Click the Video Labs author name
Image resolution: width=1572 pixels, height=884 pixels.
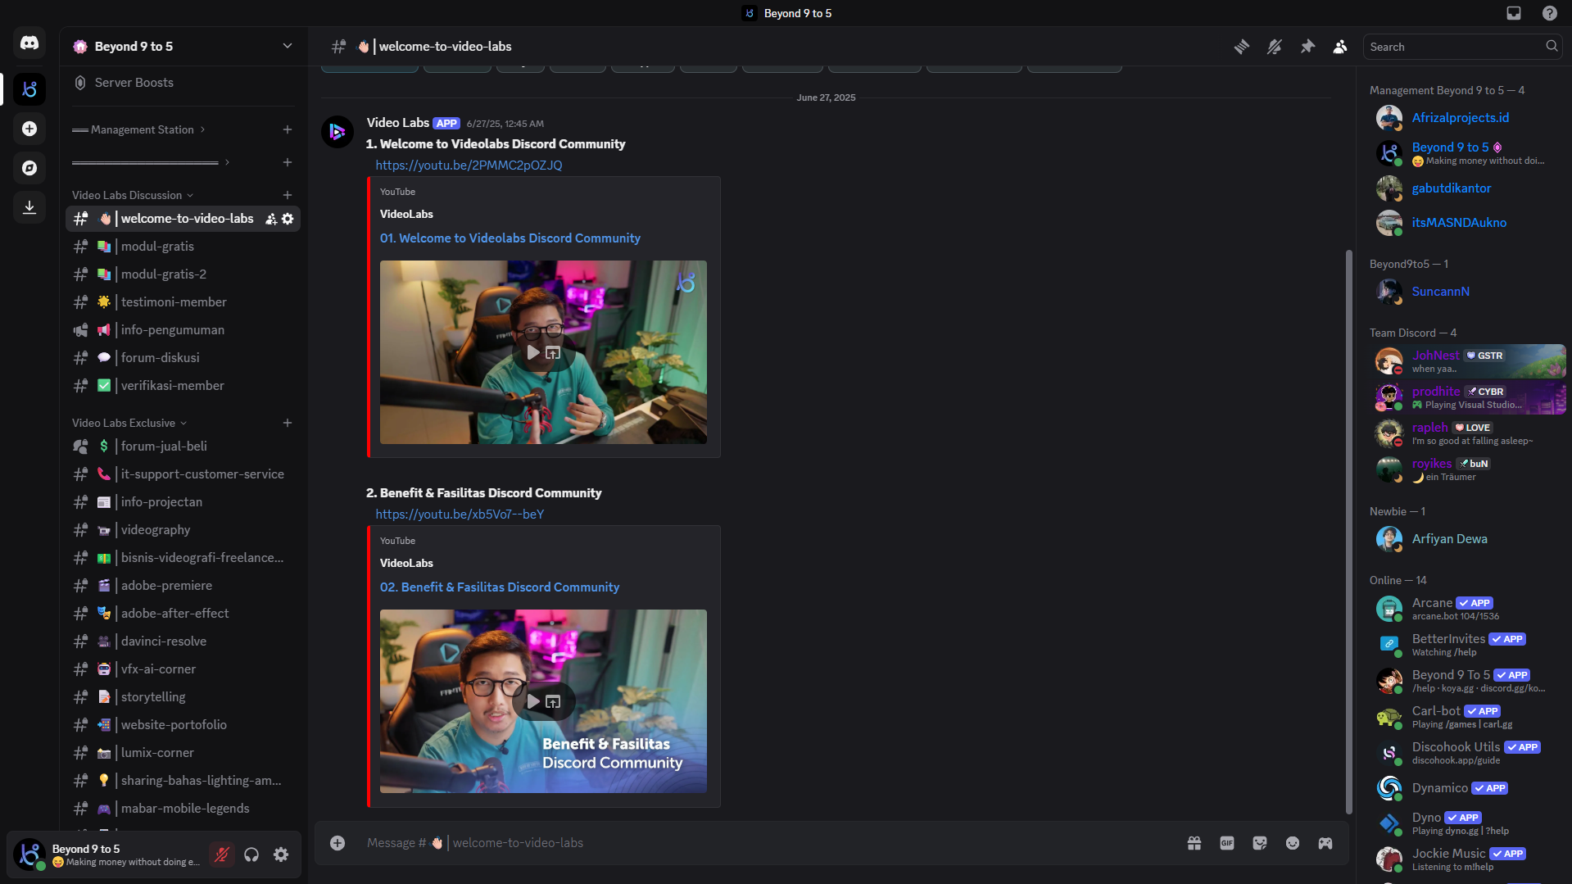398,123
